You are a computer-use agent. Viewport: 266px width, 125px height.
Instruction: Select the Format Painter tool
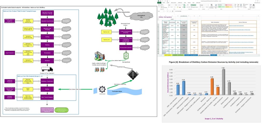(x=164, y=7)
